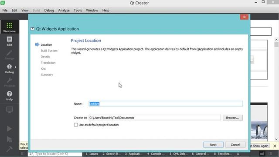The height and width of the screenshot is (157, 279).
Task: Open the Tools menu
Action: [78, 10]
